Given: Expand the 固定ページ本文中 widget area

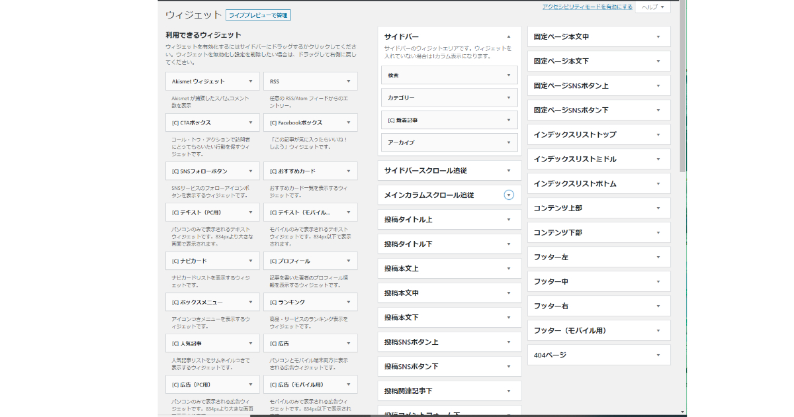Looking at the screenshot, I should pyautogui.click(x=658, y=37).
